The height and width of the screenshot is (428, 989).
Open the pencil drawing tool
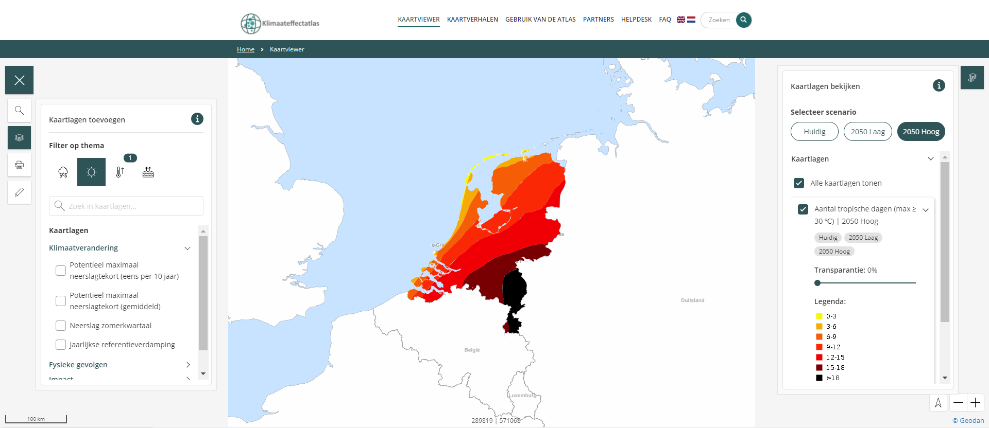pyautogui.click(x=19, y=192)
